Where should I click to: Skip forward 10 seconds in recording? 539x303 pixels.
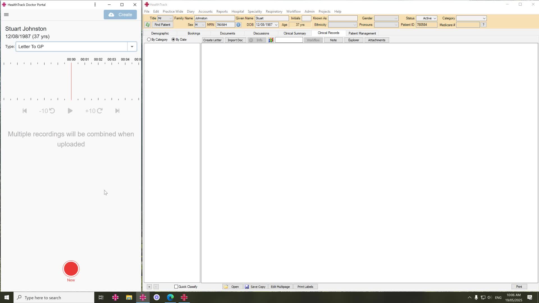pos(94,111)
